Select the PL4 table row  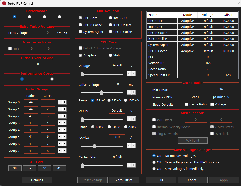(x=193, y=57)
